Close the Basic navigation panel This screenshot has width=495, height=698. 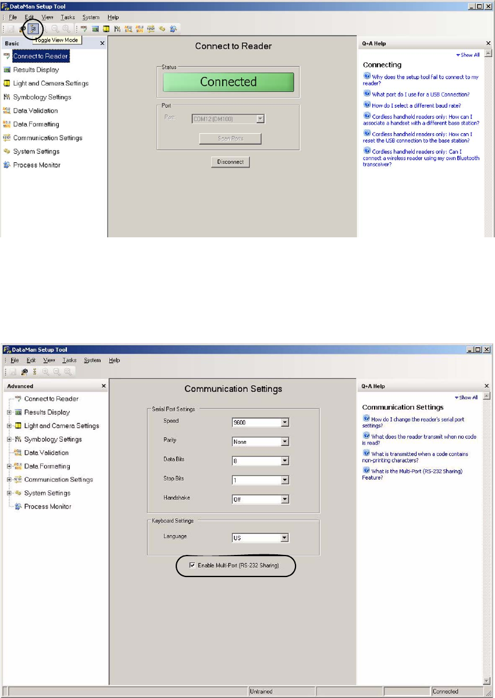pyautogui.click(x=102, y=43)
